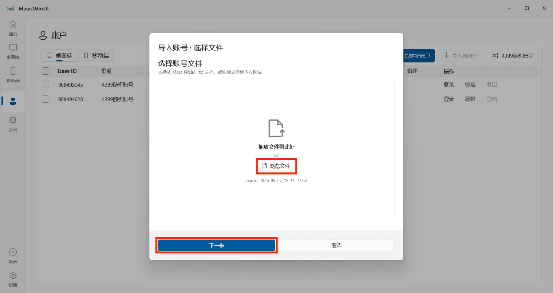Screen dimensions: 553x293
Task: Click the 操作 column header
Action: click(449, 72)
